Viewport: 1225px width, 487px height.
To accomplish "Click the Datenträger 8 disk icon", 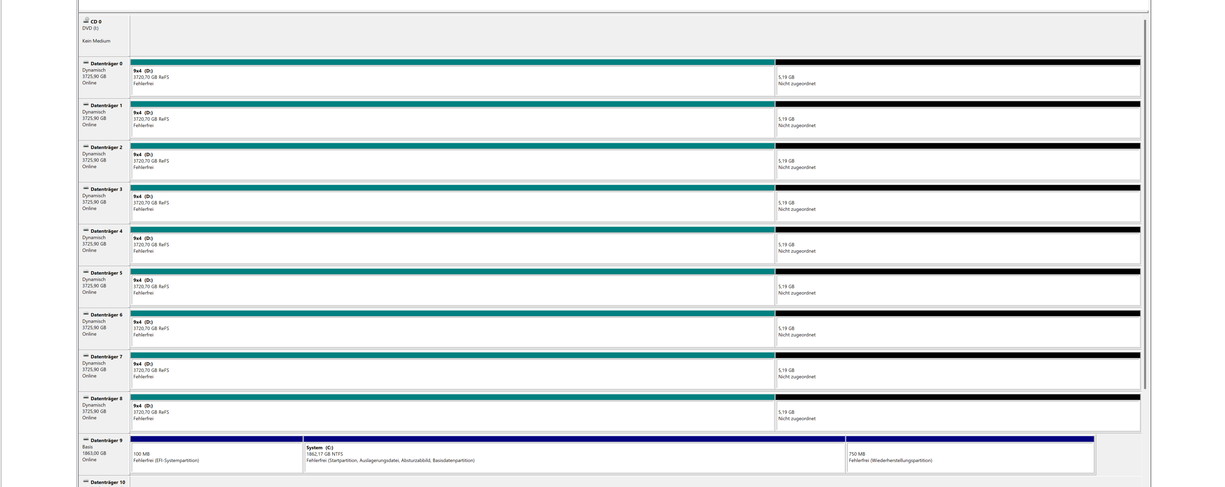I will 86,398.
